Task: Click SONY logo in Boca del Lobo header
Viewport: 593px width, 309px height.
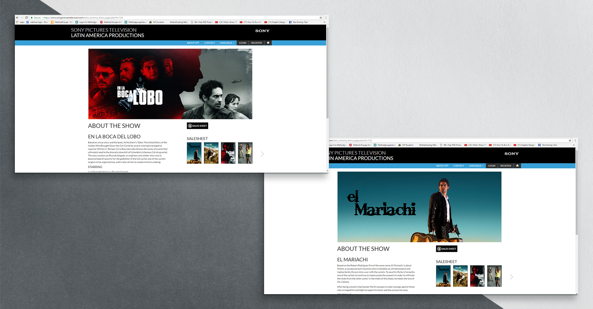Action: [x=262, y=31]
